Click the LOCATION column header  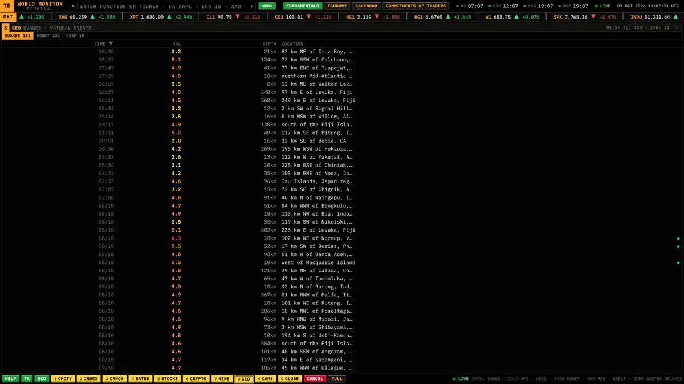pos(292,44)
